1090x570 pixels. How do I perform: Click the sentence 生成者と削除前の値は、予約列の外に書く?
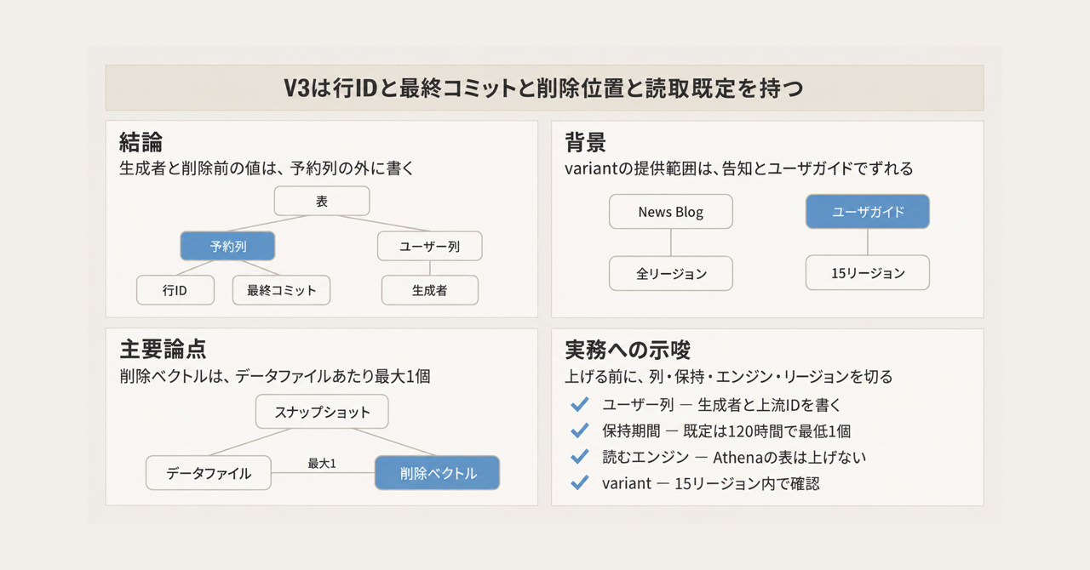click(x=267, y=168)
